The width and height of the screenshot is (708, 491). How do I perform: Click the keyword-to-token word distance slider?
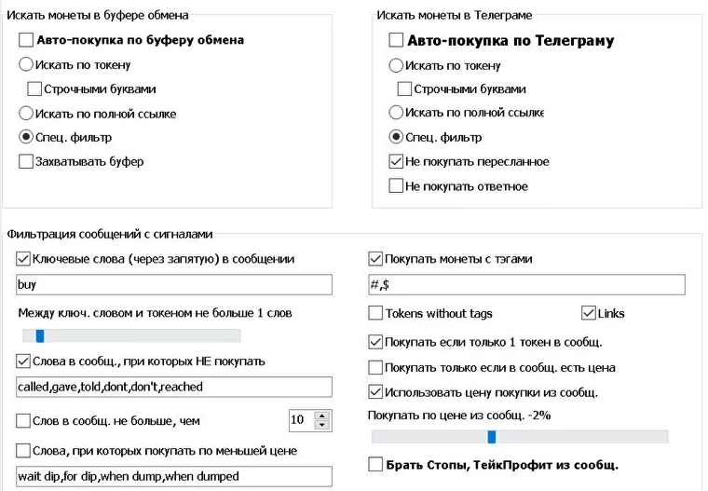(40, 335)
